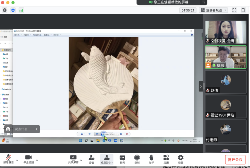Click the meeting timer 01:35:21

pos(188,10)
